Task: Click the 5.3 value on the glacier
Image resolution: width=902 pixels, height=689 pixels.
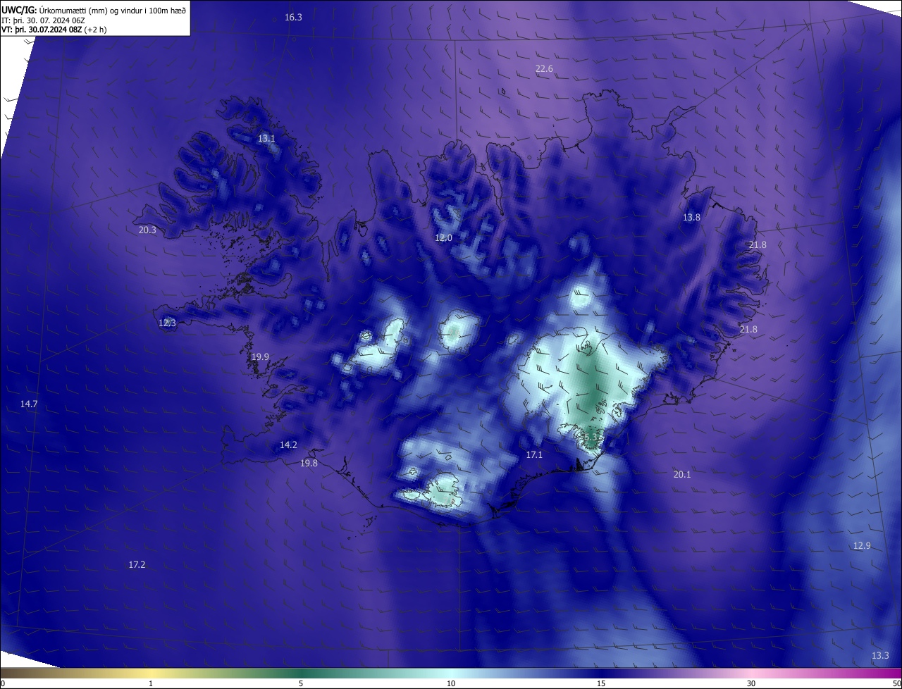Action: [x=591, y=437]
